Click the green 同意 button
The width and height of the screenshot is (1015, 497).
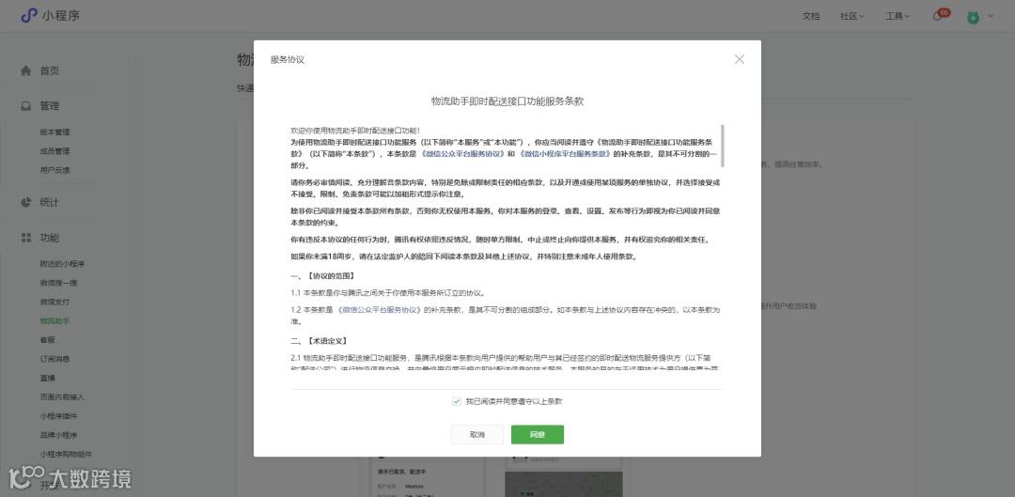(x=538, y=434)
